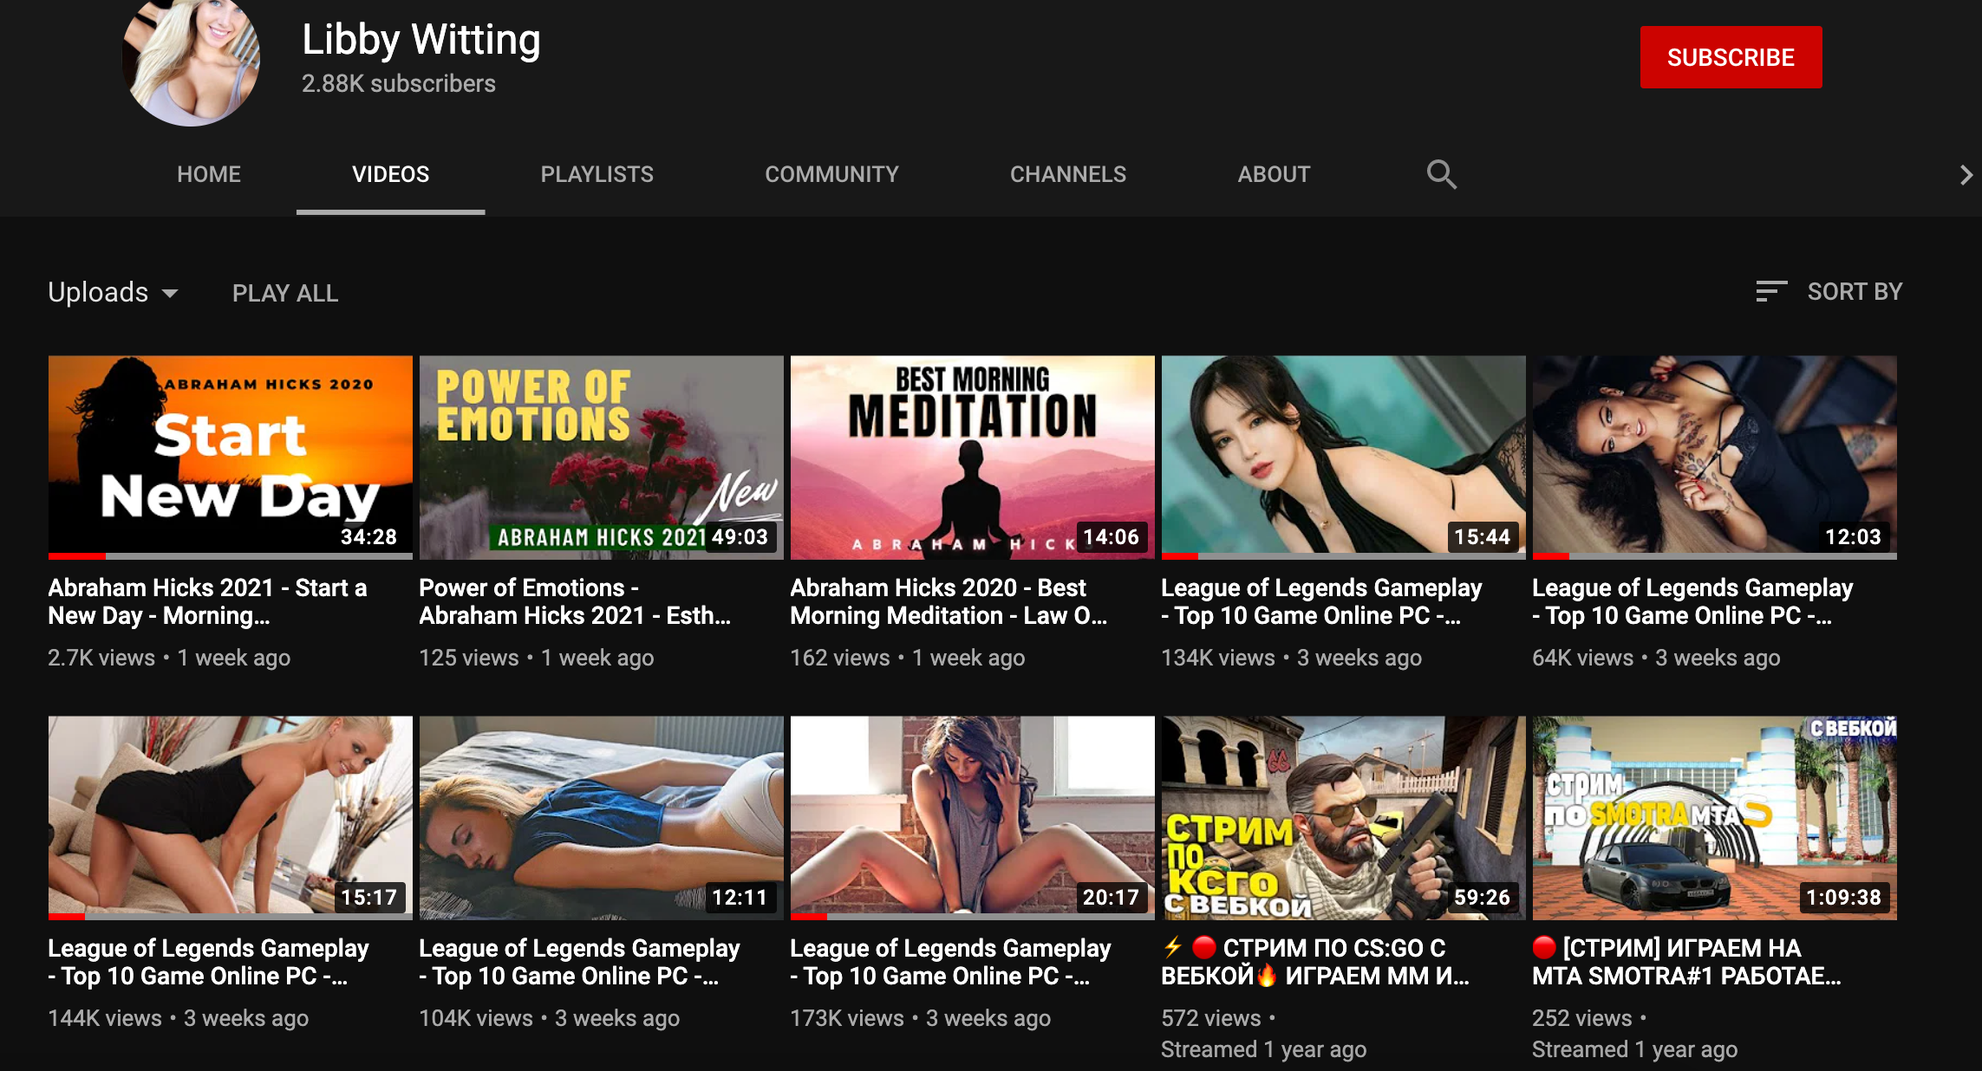Image resolution: width=1982 pixels, height=1071 pixels.
Task: Go to the Community tab
Action: [x=831, y=174]
